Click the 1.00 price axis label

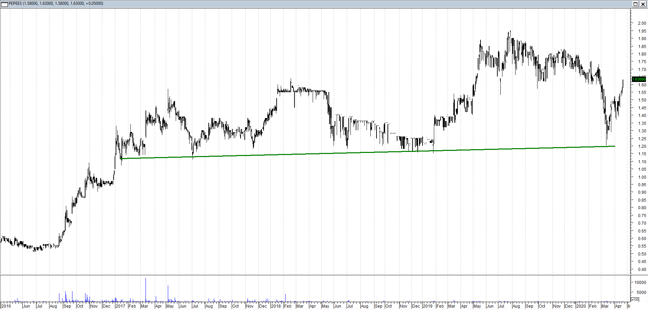point(641,177)
